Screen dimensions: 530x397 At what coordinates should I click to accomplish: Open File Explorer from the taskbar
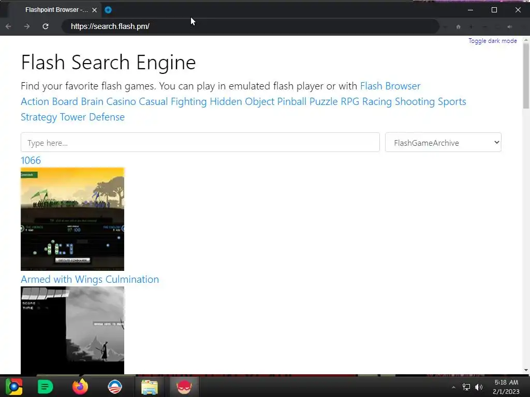point(150,387)
